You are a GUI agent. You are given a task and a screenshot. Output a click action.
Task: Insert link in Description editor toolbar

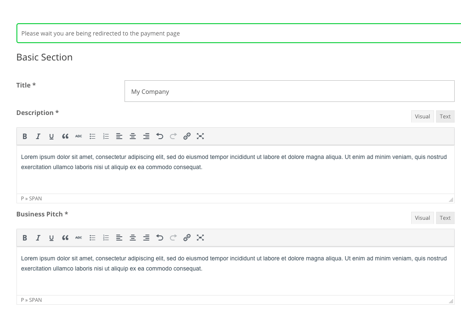pyautogui.click(x=187, y=136)
